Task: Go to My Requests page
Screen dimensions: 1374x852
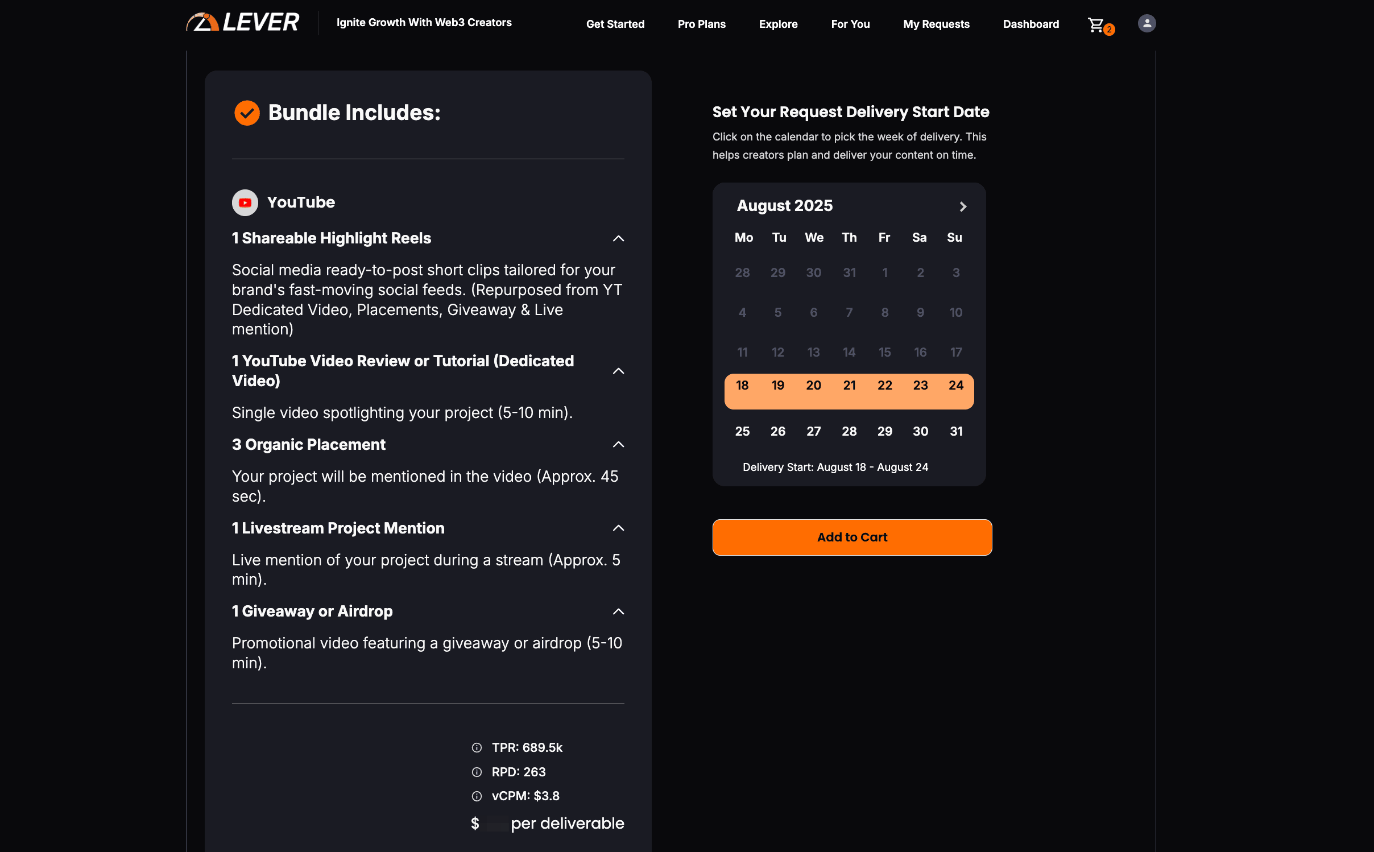Action: click(936, 24)
